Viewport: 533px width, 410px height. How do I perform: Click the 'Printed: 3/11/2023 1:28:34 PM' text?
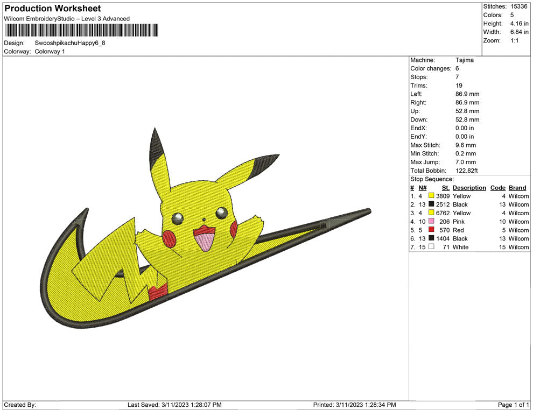click(x=355, y=405)
